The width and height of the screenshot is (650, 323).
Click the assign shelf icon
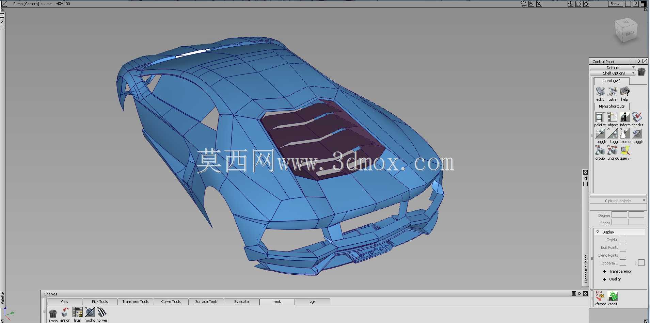click(x=65, y=313)
